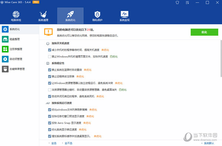Click 未优化 status next to 加快 Aero Snap
The width and height of the screenshot is (222, 146).
(87, 123)
